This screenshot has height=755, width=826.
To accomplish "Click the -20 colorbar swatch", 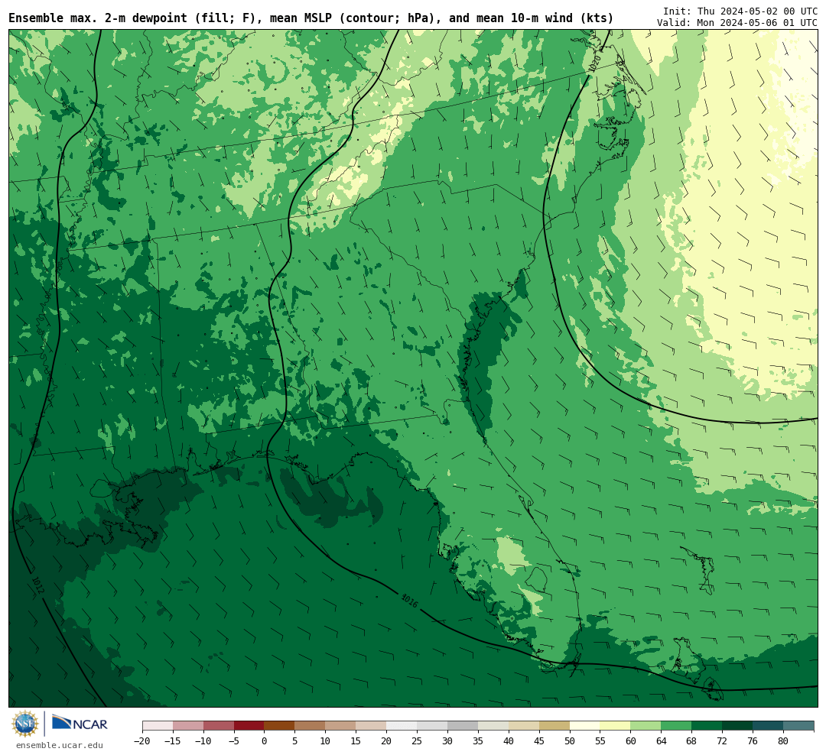I will point(158,726).
